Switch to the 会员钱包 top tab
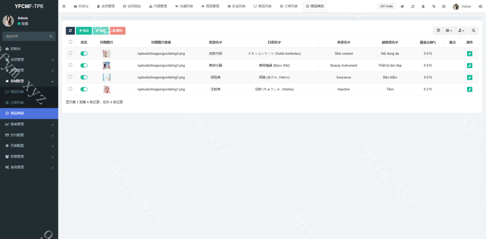Image resolution: width=486 pixels, height=239 pixels. click(132, 6)
